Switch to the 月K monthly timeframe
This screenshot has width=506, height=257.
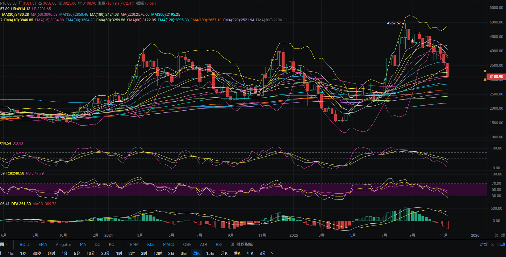pos(224,253)
